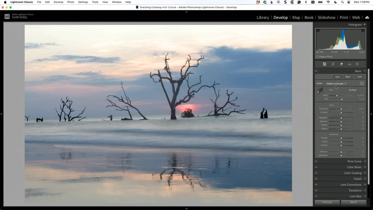
Task: Click the HDR button
Action: tap(360, 77)
